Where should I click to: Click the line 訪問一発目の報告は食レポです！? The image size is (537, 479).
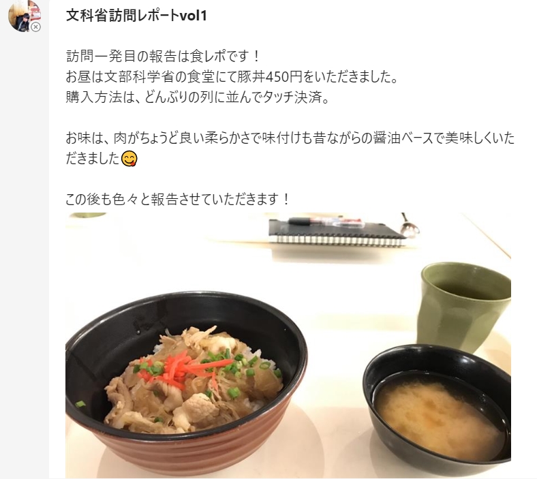click(x=164, y=57)
